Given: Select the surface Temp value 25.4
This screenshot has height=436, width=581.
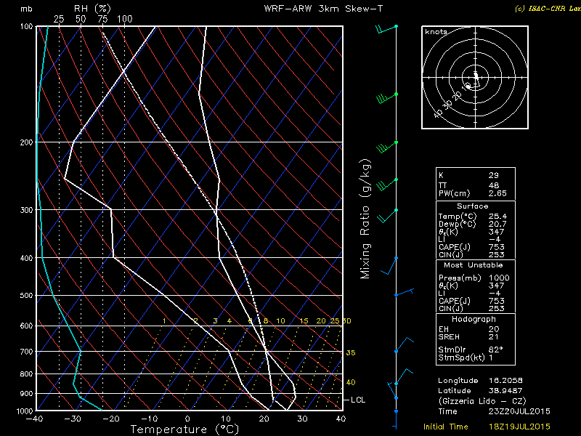Looking at the screenshot, I should coord(497,216).
